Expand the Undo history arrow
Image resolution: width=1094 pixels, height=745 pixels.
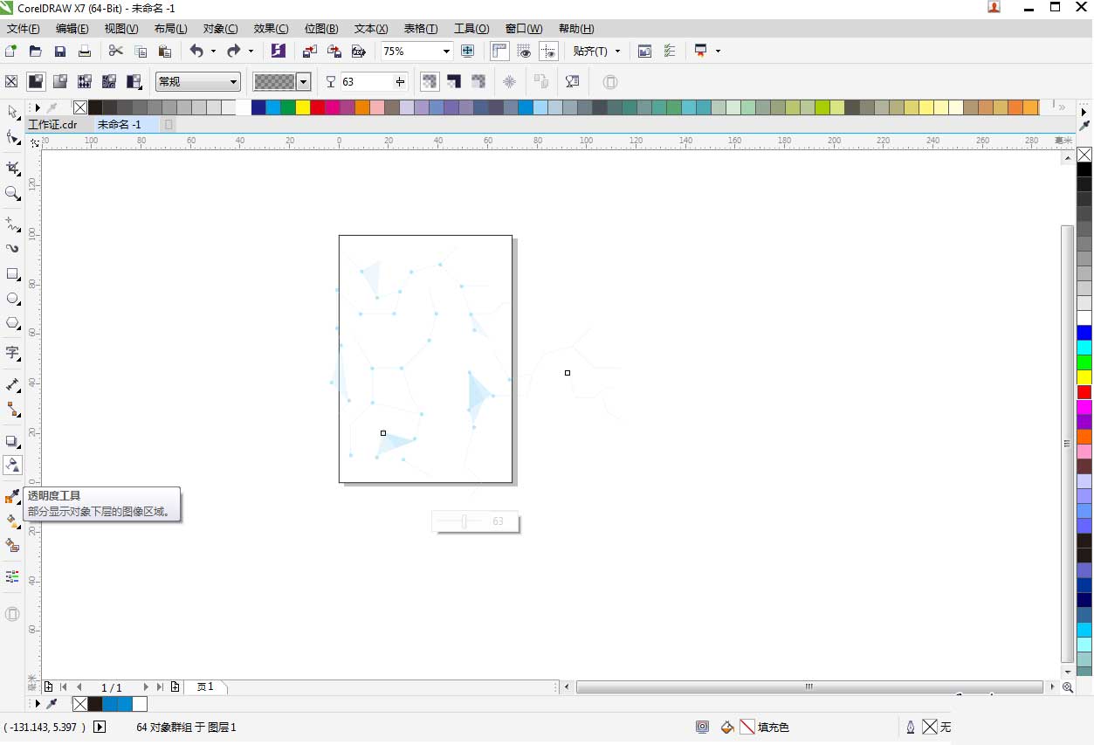212,51
